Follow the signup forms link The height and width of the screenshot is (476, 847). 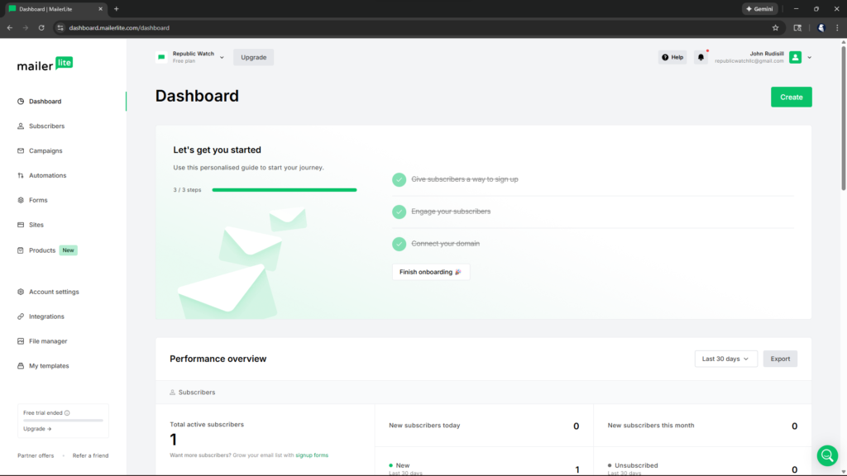tap(312, 455)
